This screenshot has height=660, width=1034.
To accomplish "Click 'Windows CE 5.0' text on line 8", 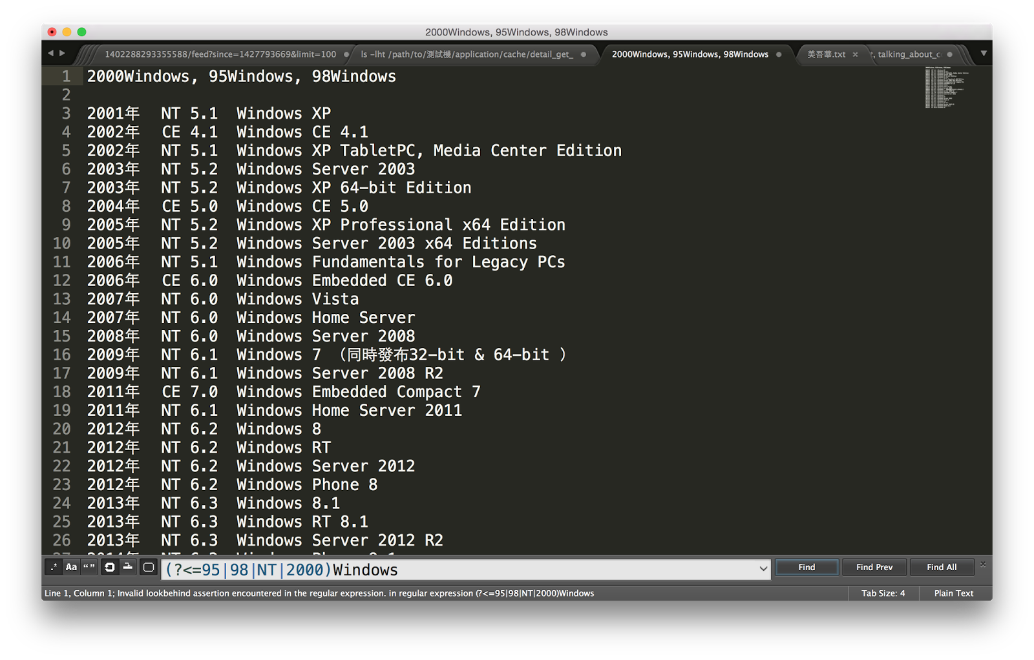I will (x=302, y=206).
